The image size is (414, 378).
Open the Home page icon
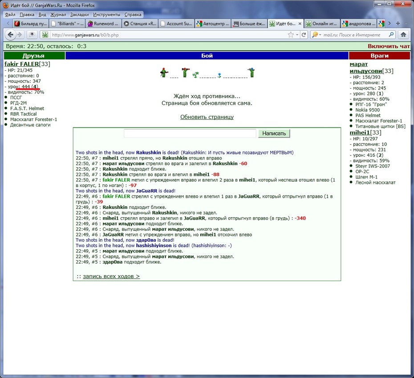[x=403, y=35]
